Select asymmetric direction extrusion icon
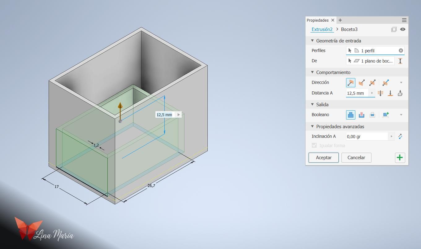Screen dimensions: 421x249 tap(386, 83)
